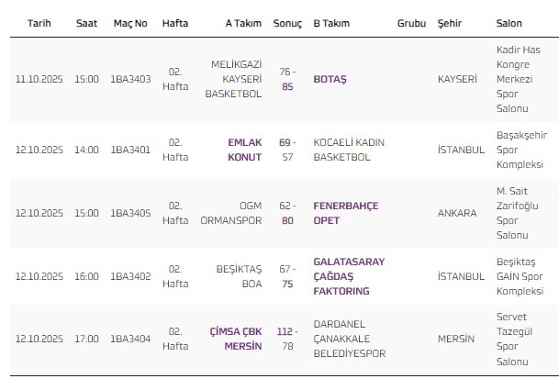Viewport: 559px width, 379px height.
Task: Click the Salon column header
Action: click(509, 22)
